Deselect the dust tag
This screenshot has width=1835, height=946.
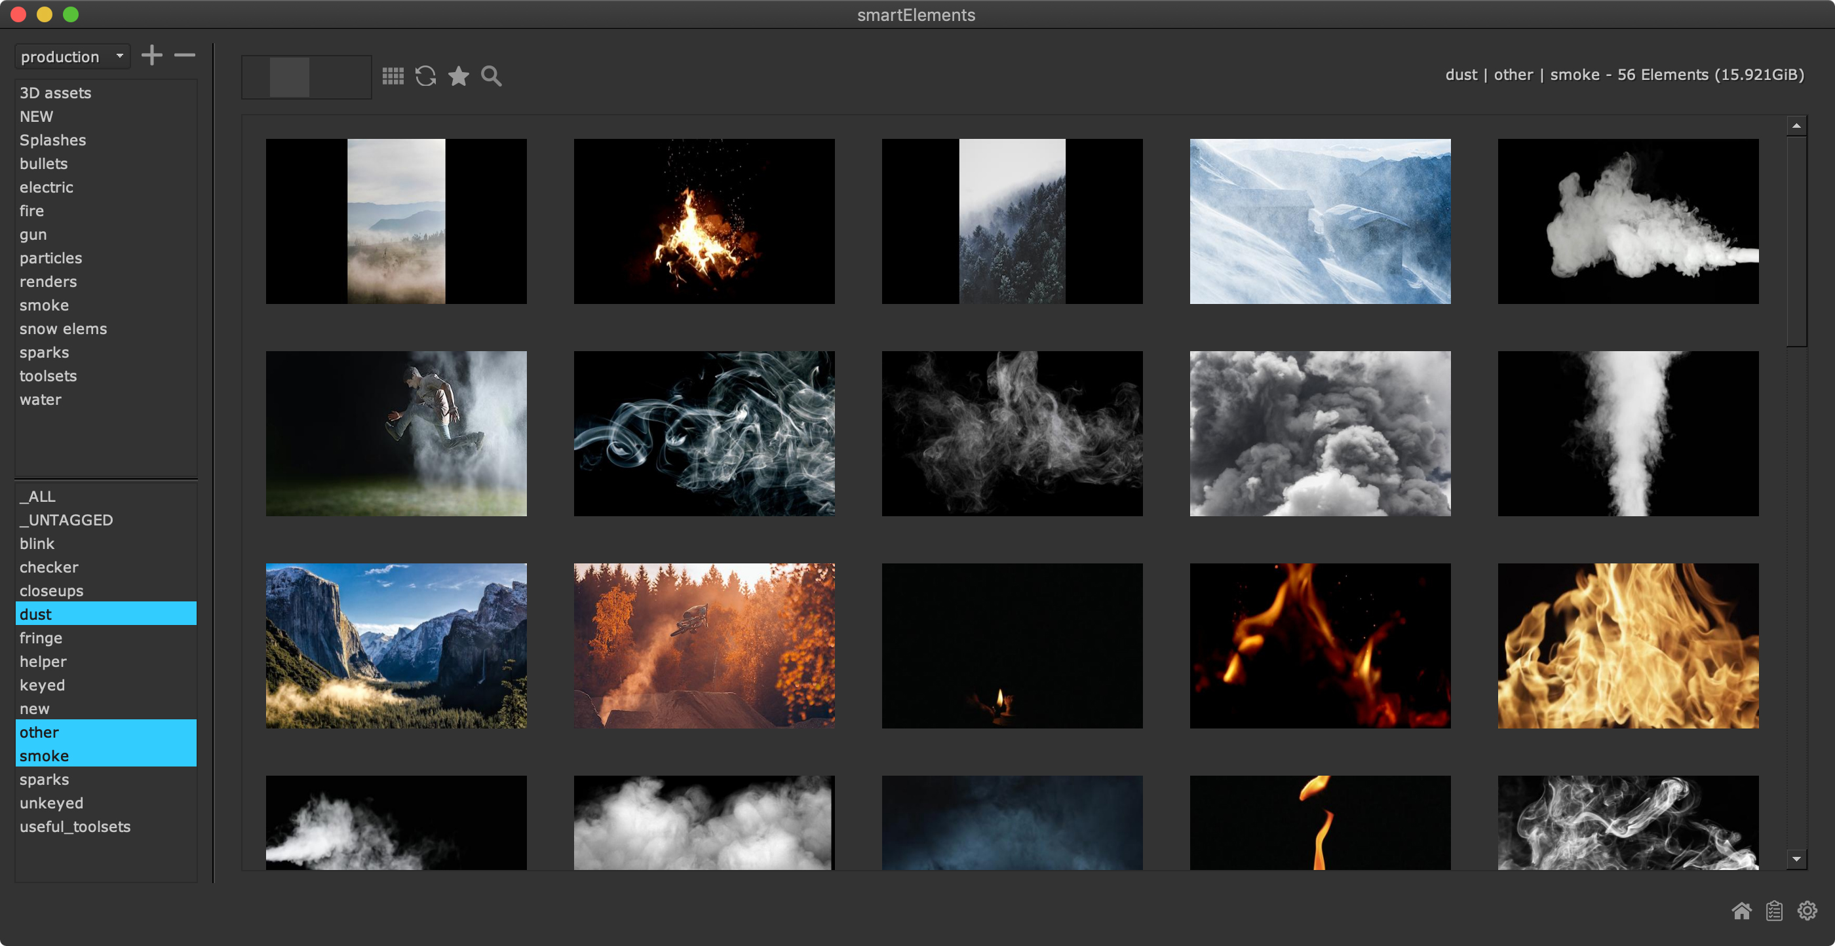pos(106,613)
